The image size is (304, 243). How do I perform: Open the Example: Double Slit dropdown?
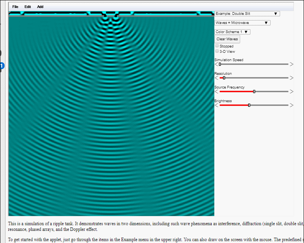[247, 14]
